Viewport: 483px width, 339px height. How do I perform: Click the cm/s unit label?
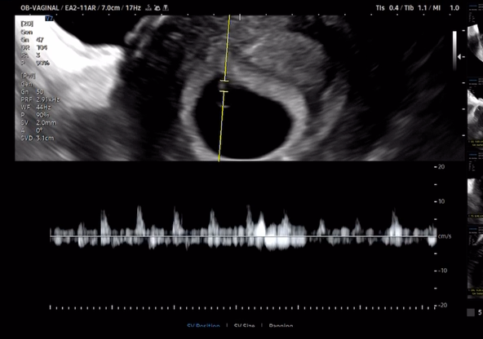[445, 236]
